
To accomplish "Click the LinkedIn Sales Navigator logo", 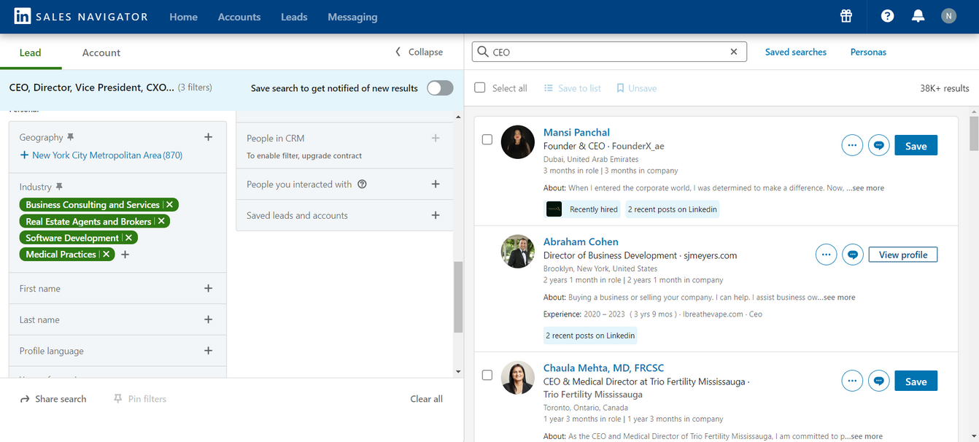I will [x=81, y=17].
